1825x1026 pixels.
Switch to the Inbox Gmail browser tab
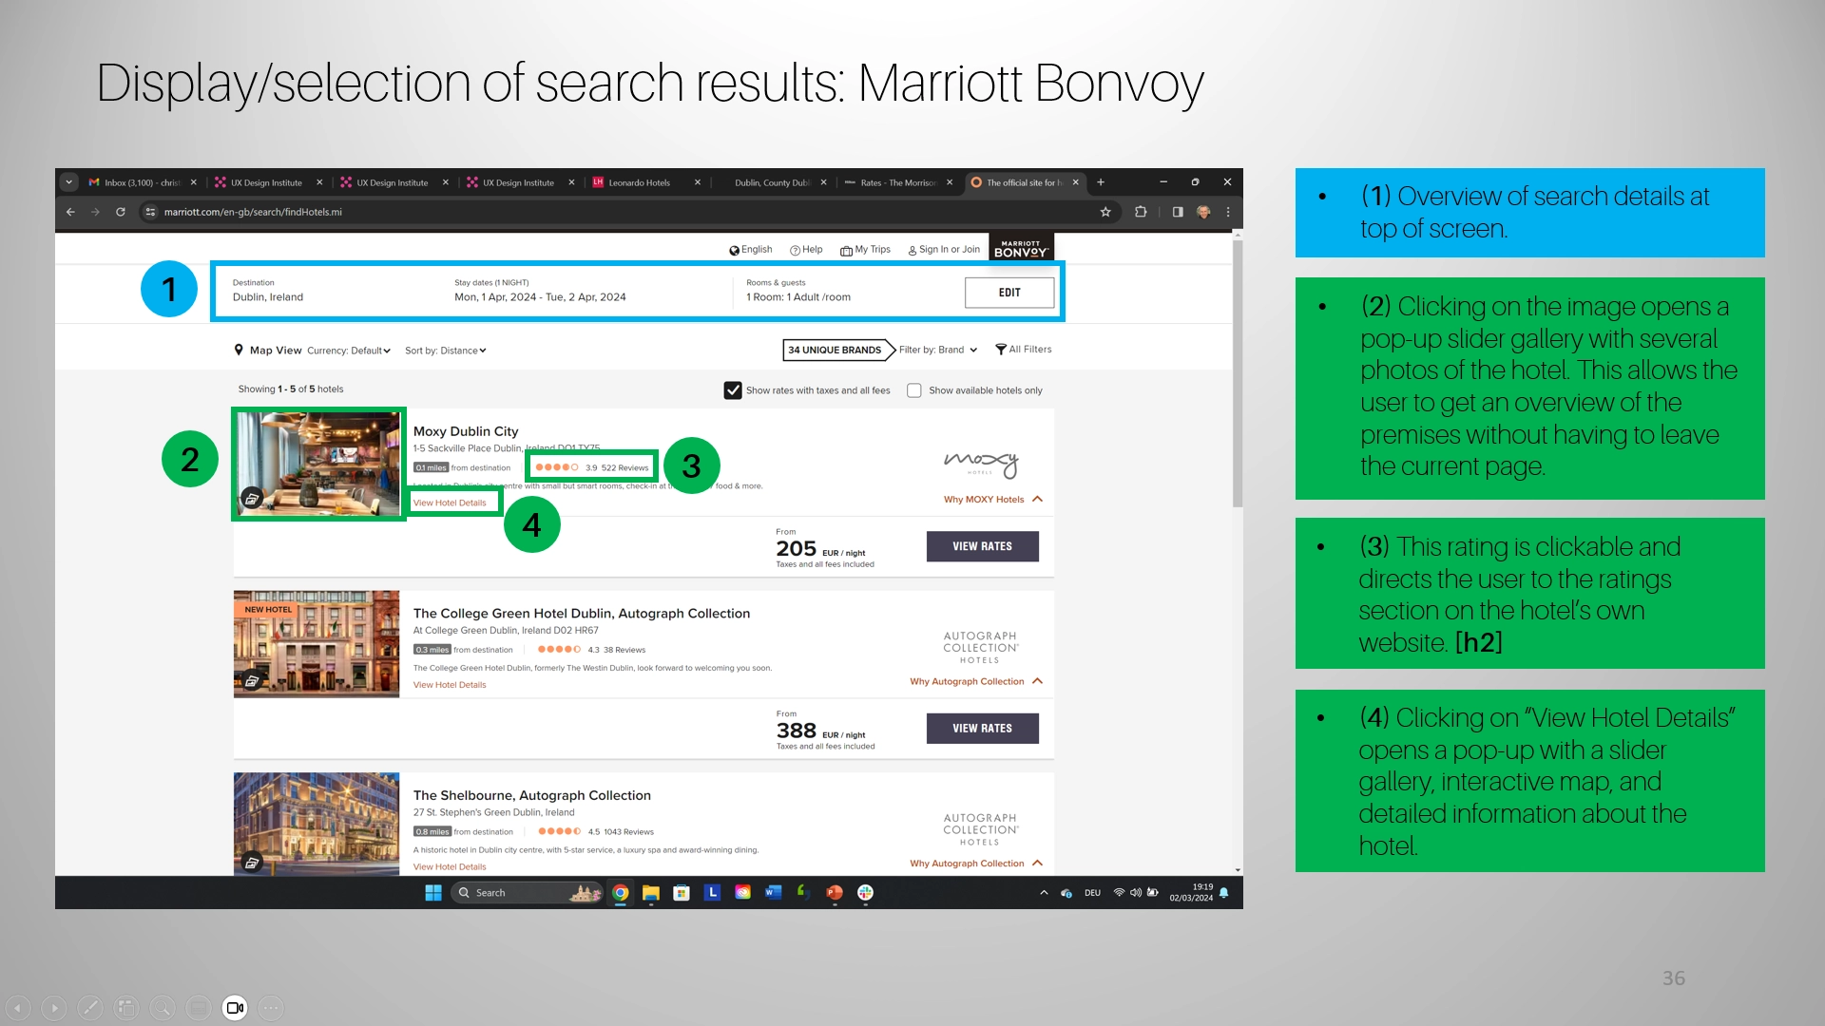pos(141,182)
